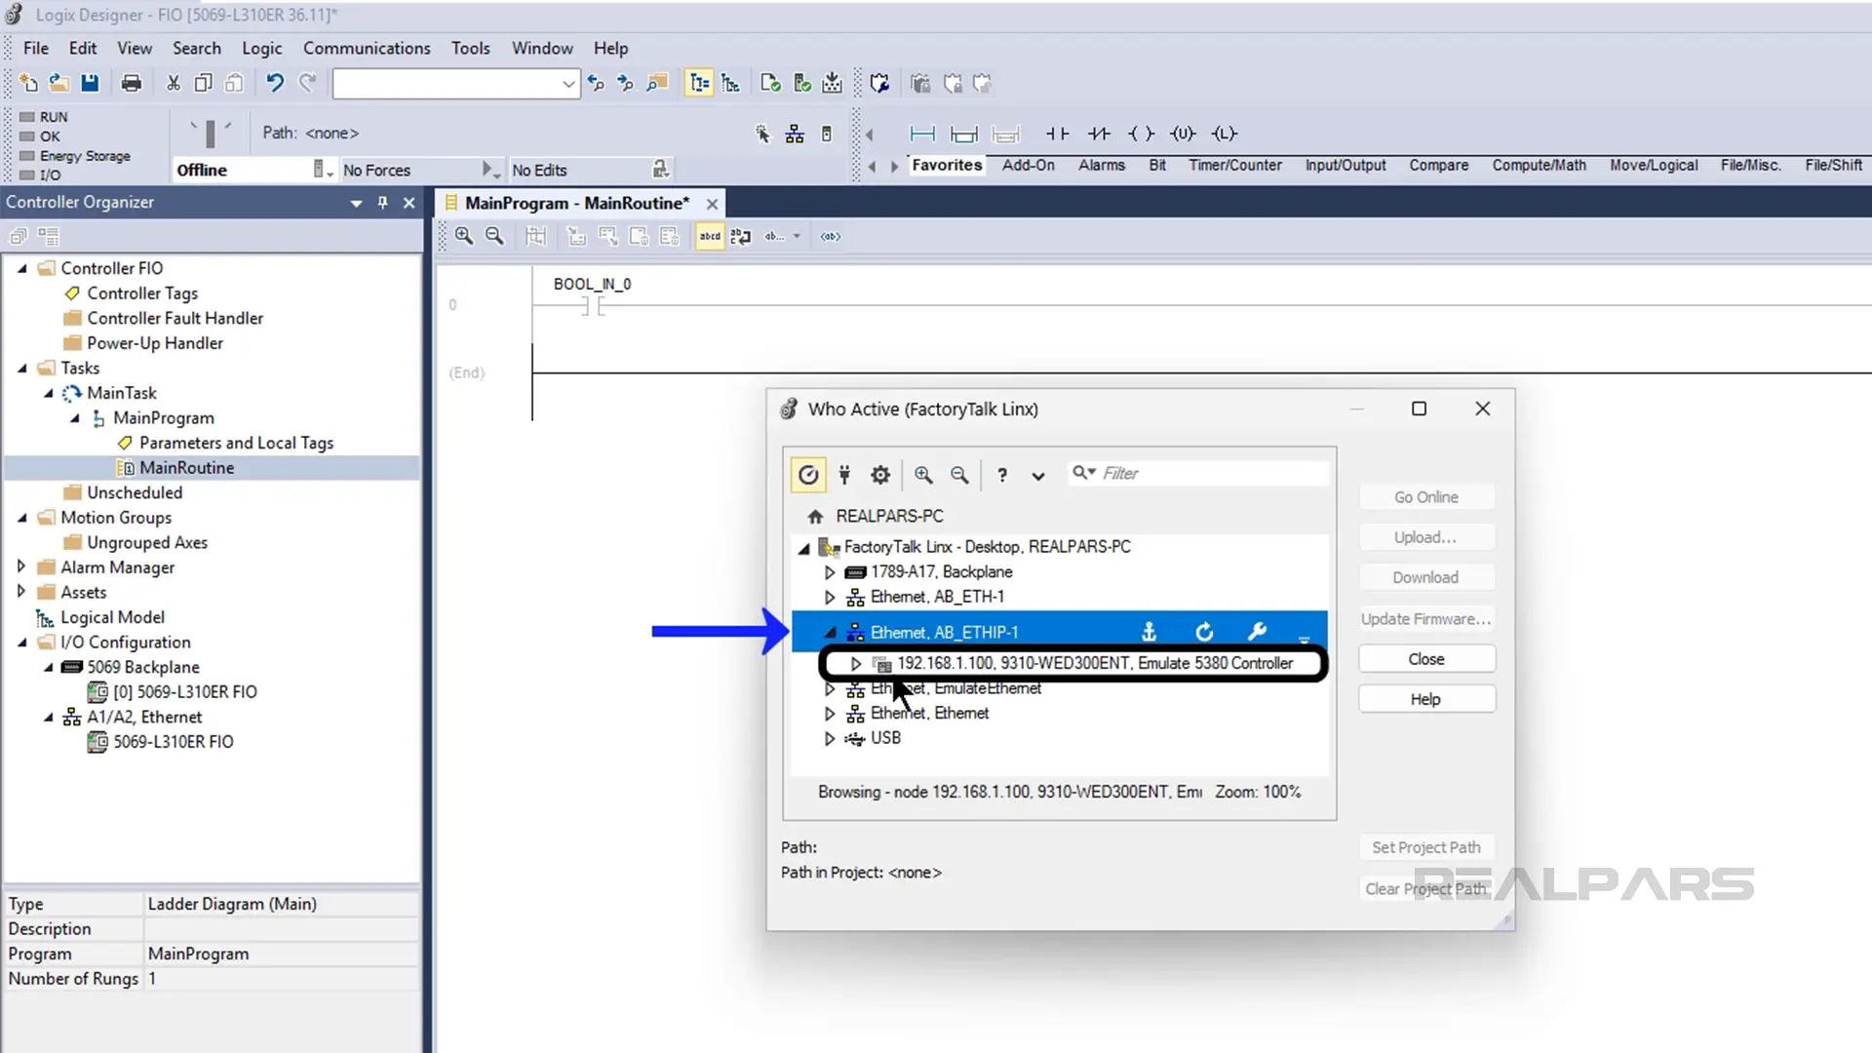
Task: Expand the Ethernet AB_ETH-1 node
Action: [x=830, y=597]
